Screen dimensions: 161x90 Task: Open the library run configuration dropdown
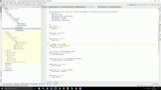coord(133,5)
